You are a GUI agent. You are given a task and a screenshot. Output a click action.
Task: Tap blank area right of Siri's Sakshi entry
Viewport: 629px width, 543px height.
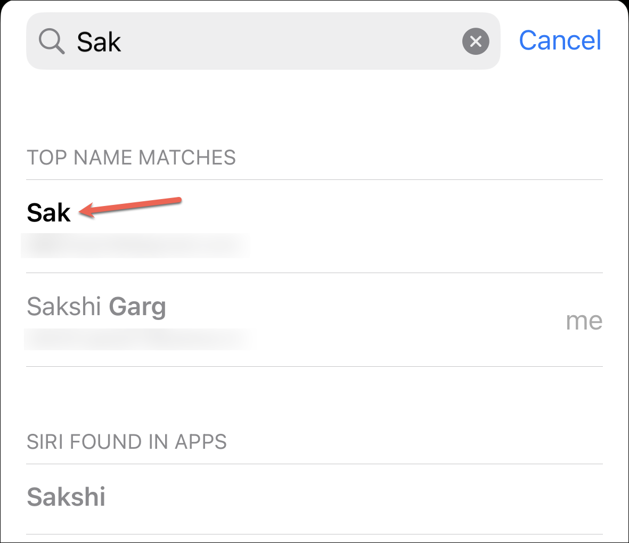pyautogui.click(x=353, y=497)
